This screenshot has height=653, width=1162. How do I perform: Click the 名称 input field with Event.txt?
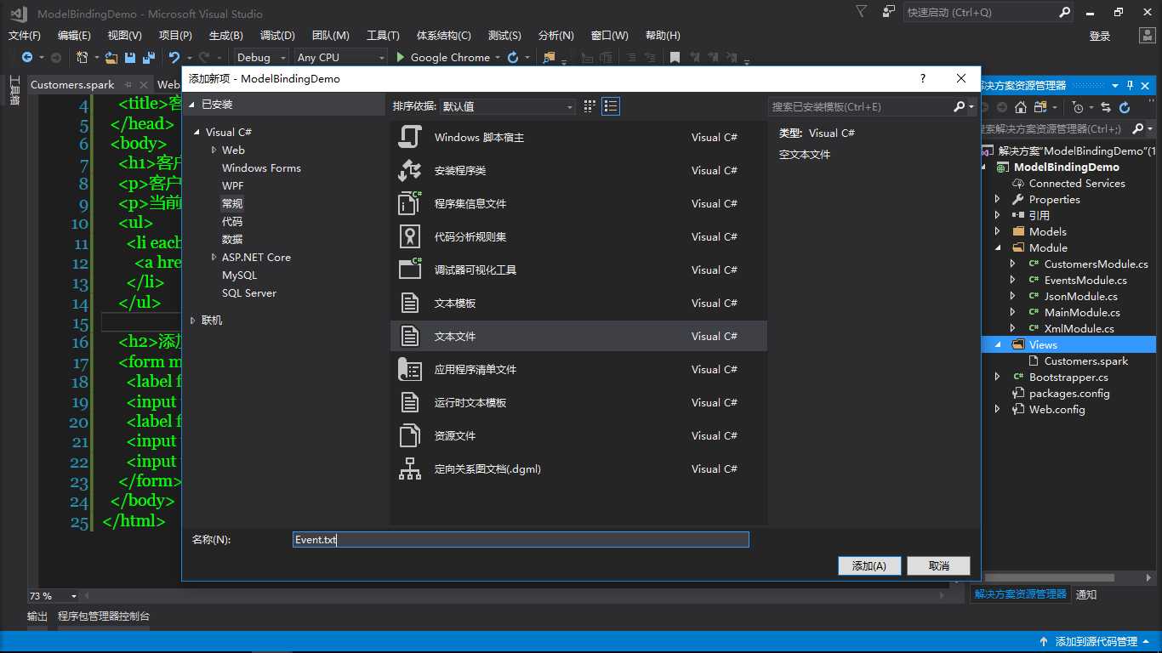tap(521, 540)
